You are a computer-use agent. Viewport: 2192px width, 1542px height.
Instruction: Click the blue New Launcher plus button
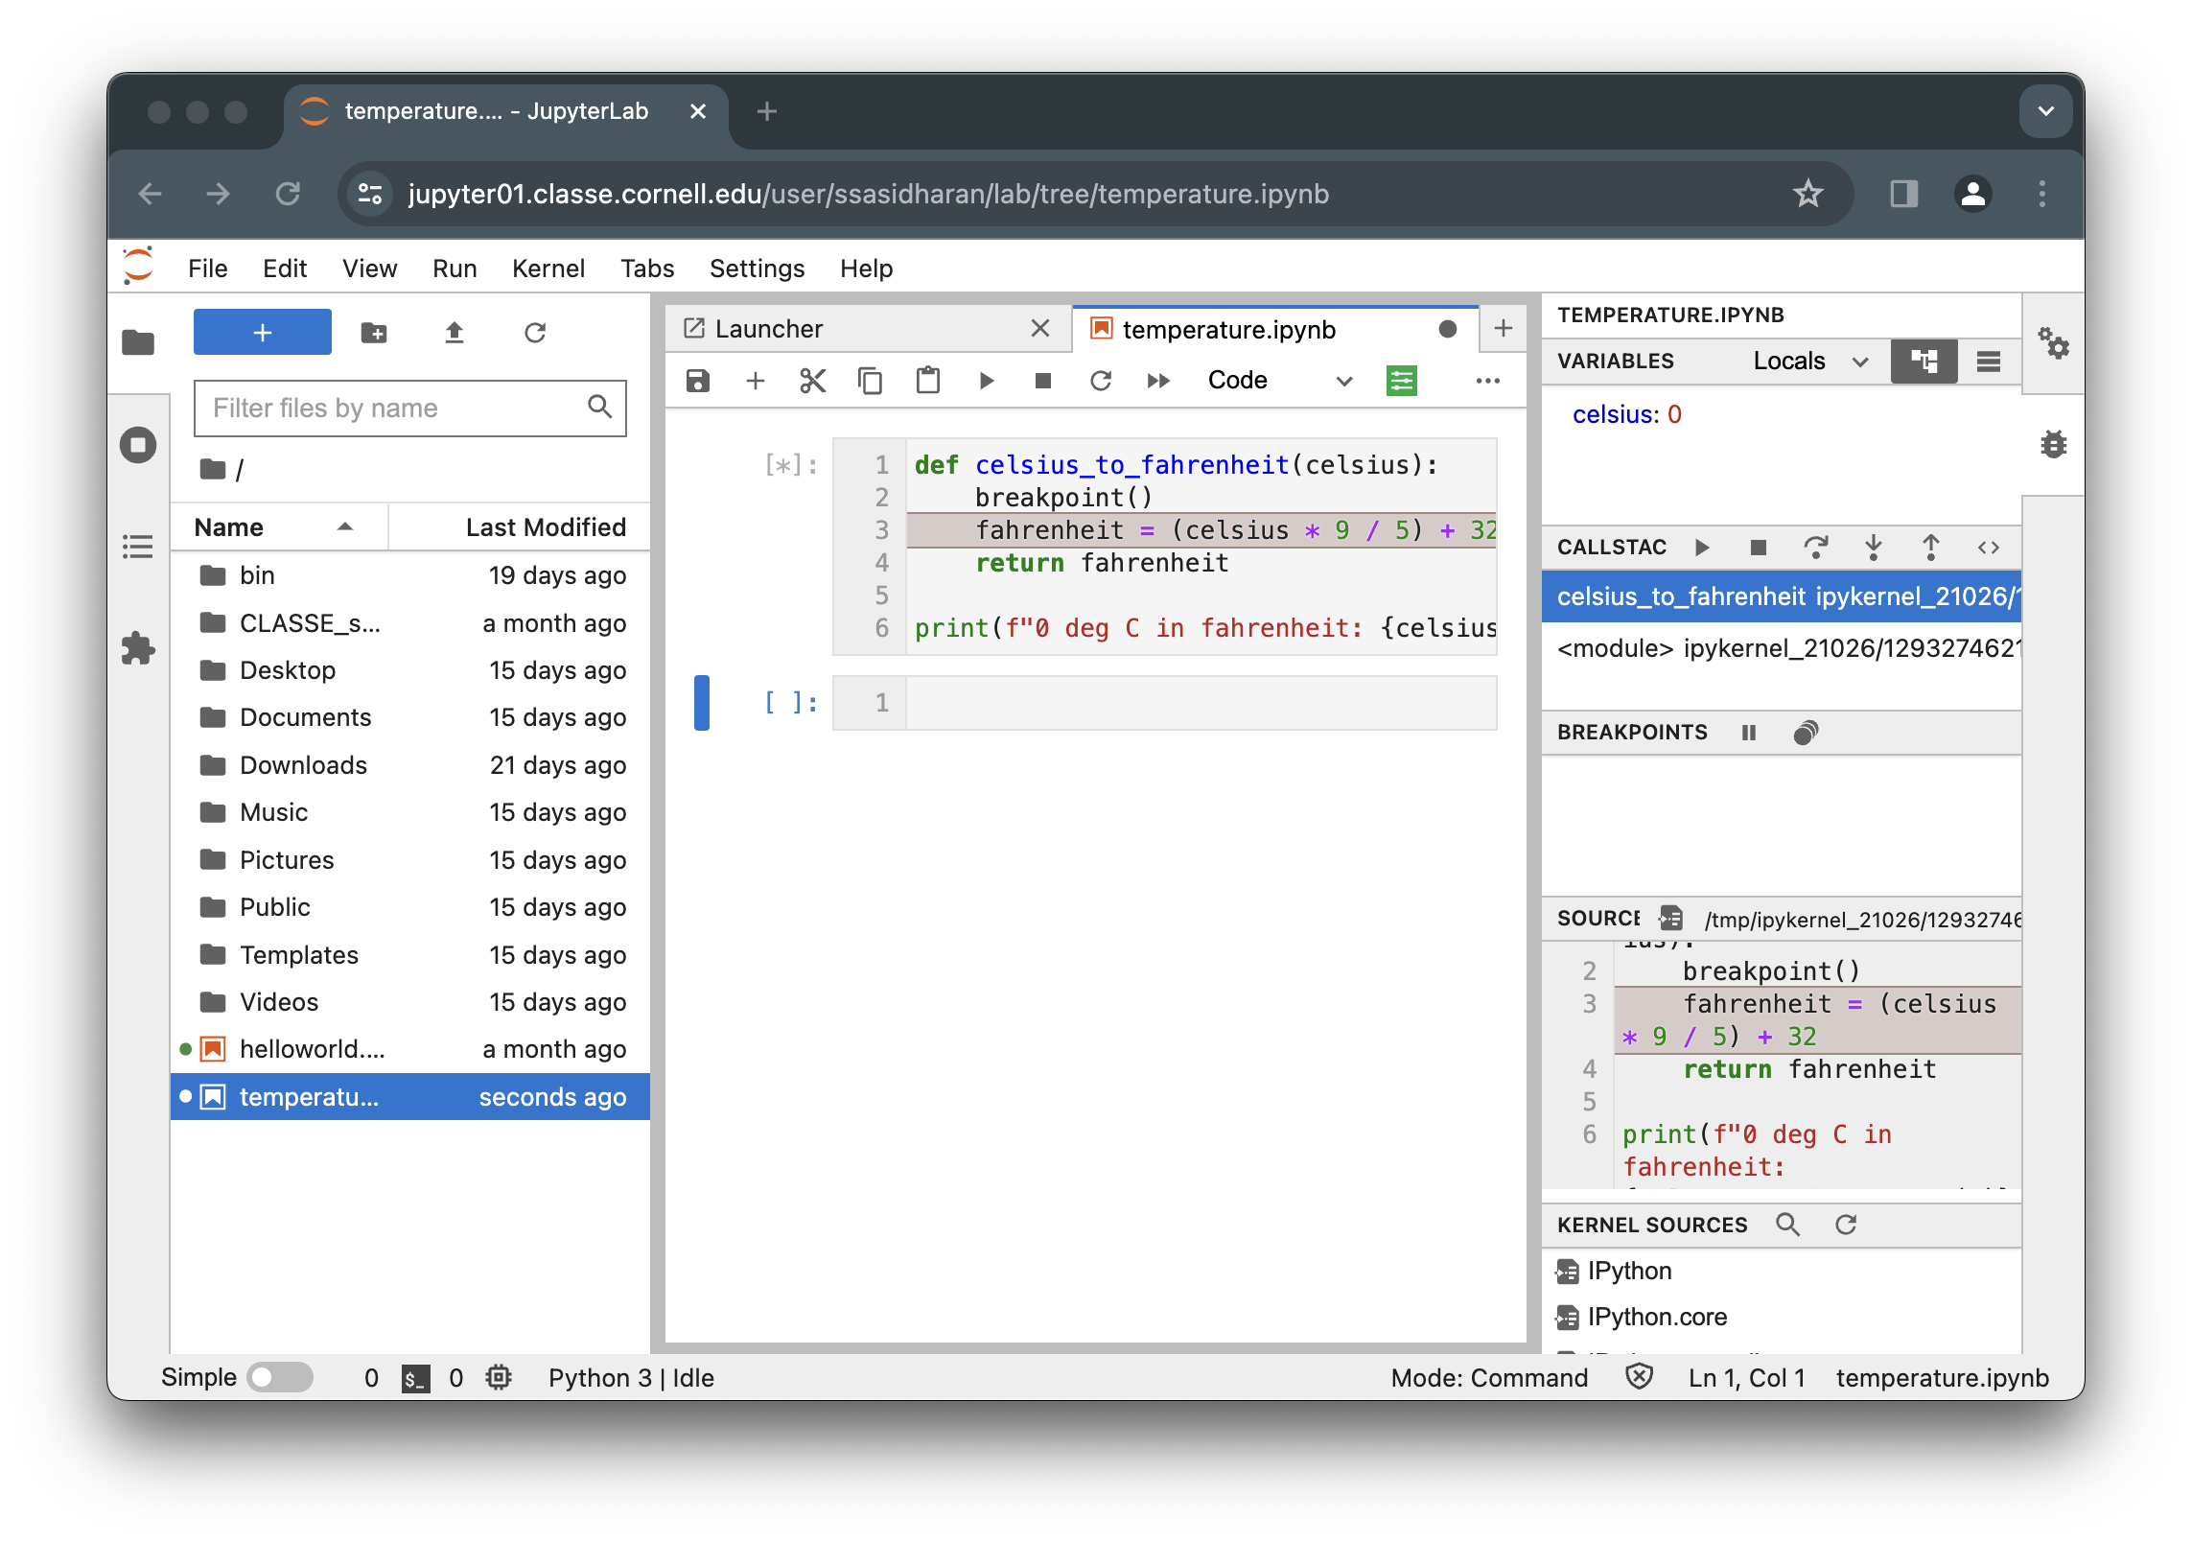click(262, 332)
